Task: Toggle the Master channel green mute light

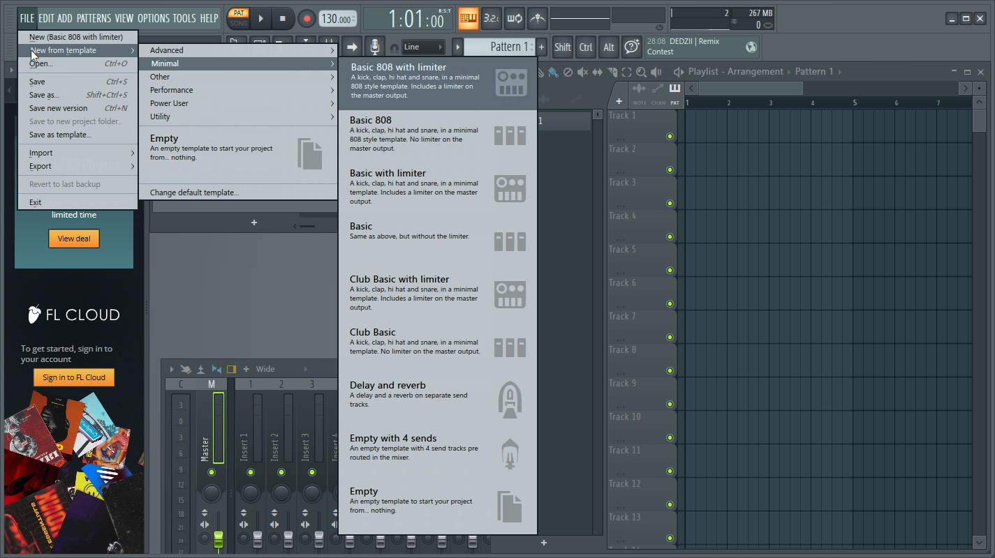Action: pyautogui.click(x=212, y=472)
